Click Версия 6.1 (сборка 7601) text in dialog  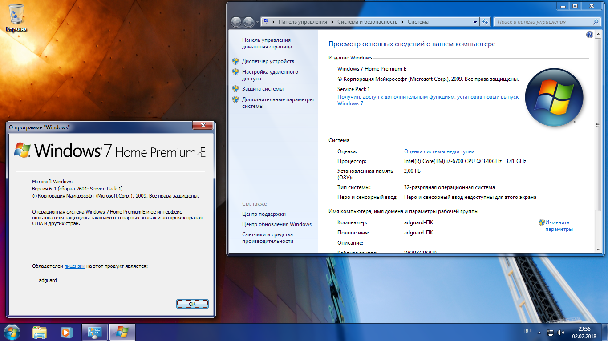[77, 189]
